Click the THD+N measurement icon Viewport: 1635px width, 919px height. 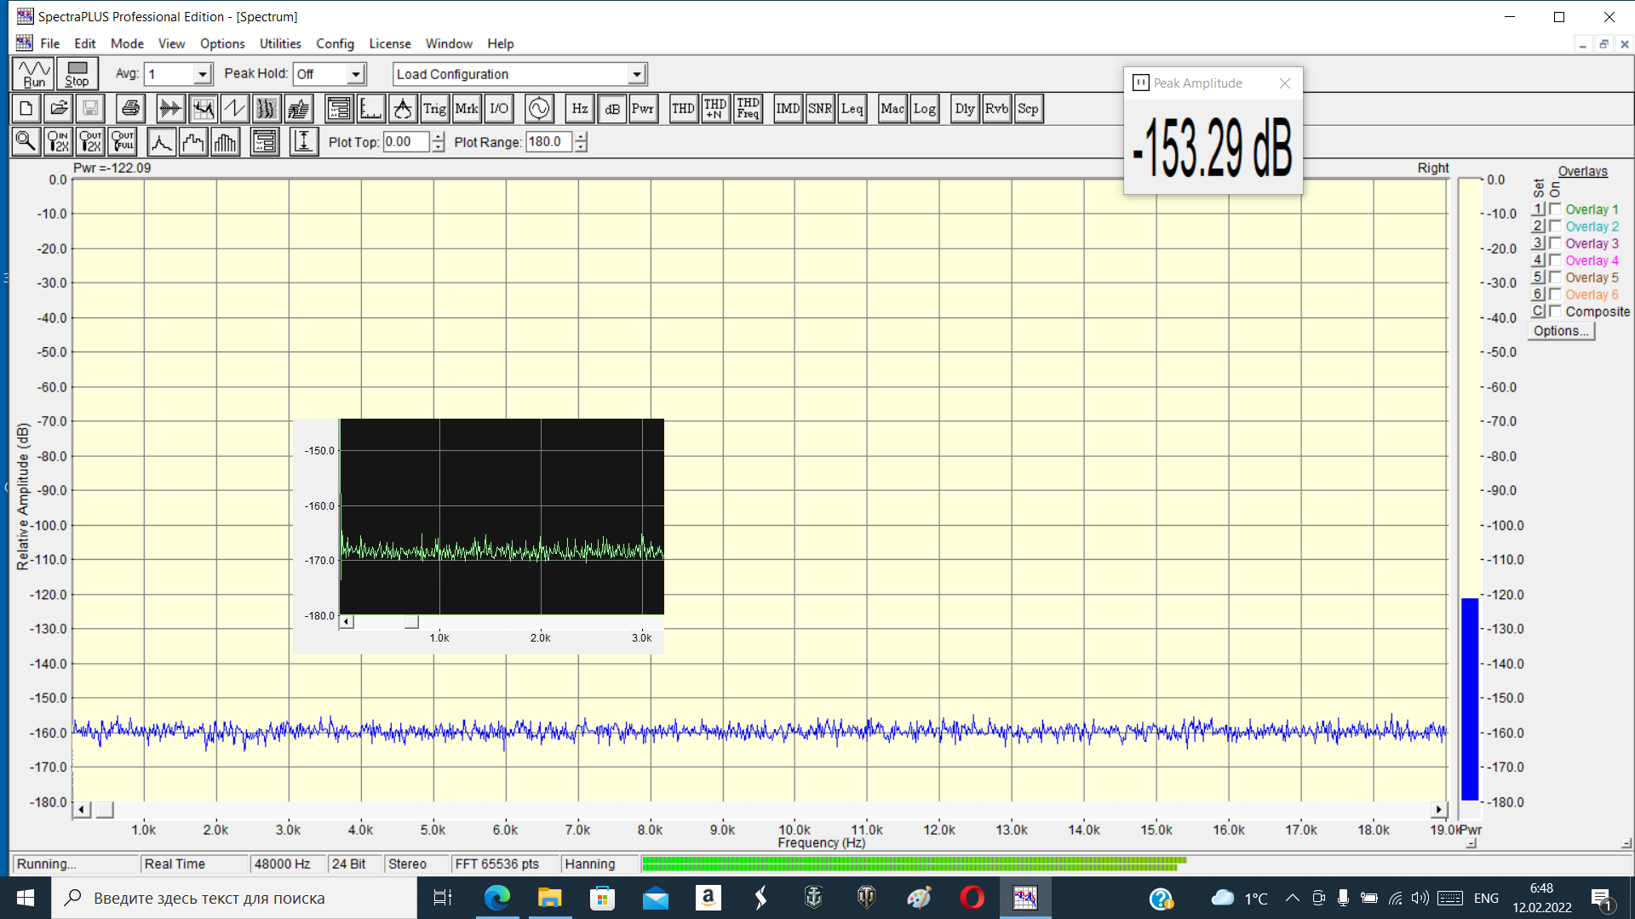point(715,109)
